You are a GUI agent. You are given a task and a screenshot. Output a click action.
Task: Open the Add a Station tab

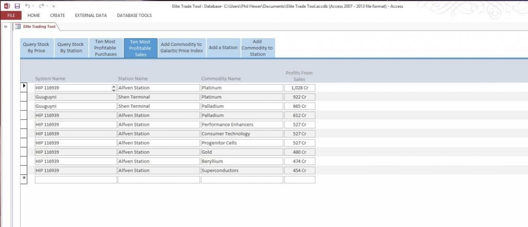[x=223, y=47]
